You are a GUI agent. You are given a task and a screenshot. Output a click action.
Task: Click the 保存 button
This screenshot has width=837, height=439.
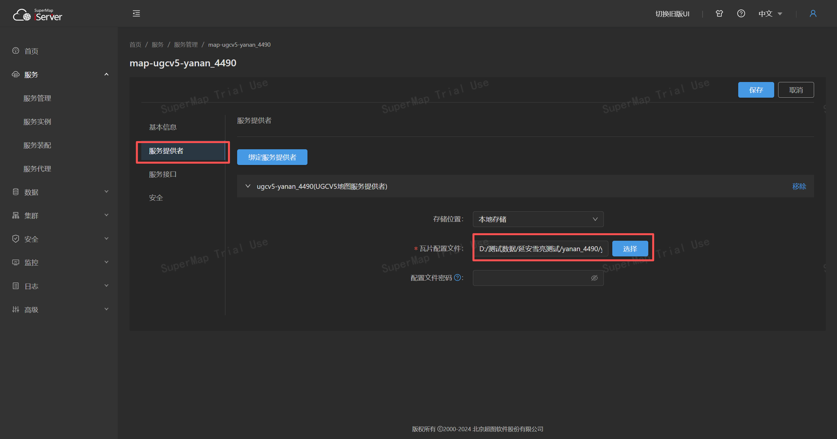(756, 90)
